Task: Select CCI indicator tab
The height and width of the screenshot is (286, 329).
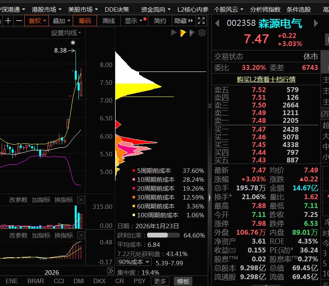Action: [59, 281]
